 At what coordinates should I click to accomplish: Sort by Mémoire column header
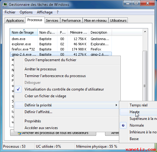coord(78,32)
